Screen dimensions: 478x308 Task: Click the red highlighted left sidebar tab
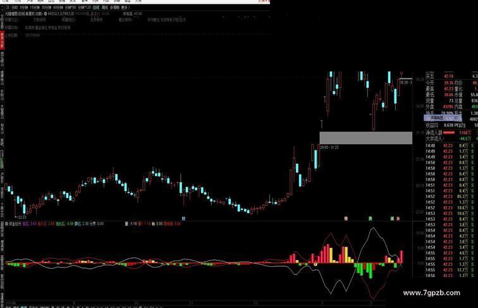pos(2,40)
